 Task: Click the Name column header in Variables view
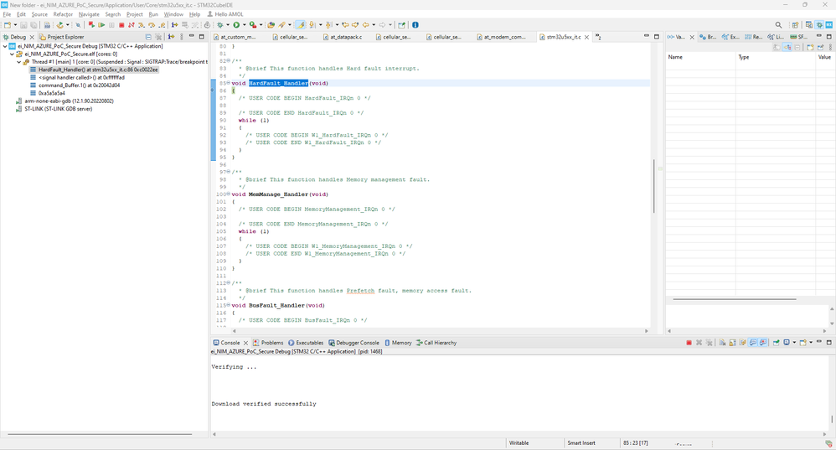(700, 57)
